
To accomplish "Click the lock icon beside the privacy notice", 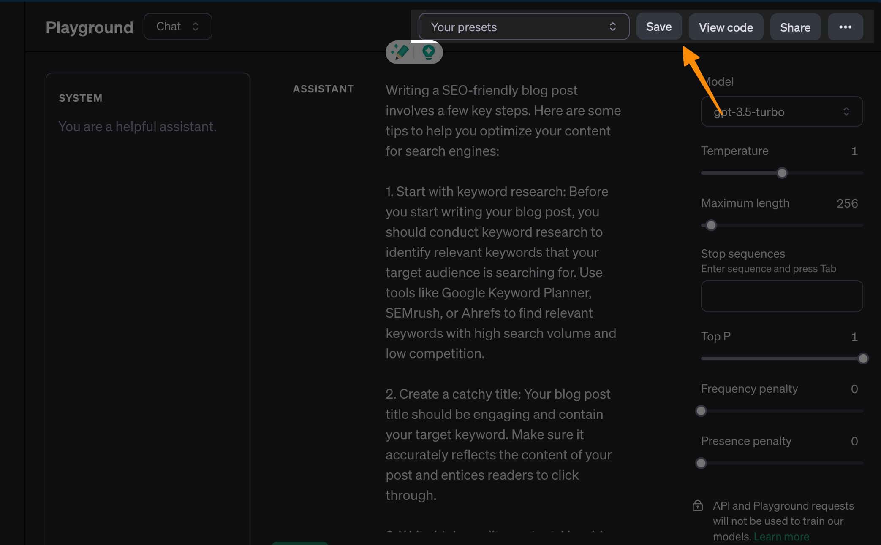I will tap(698, 505).
